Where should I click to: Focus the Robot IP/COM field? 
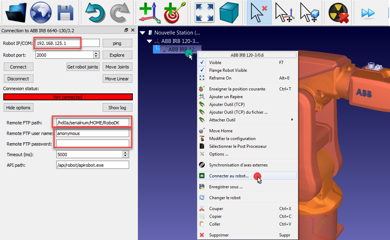click(x=68, y=43)
